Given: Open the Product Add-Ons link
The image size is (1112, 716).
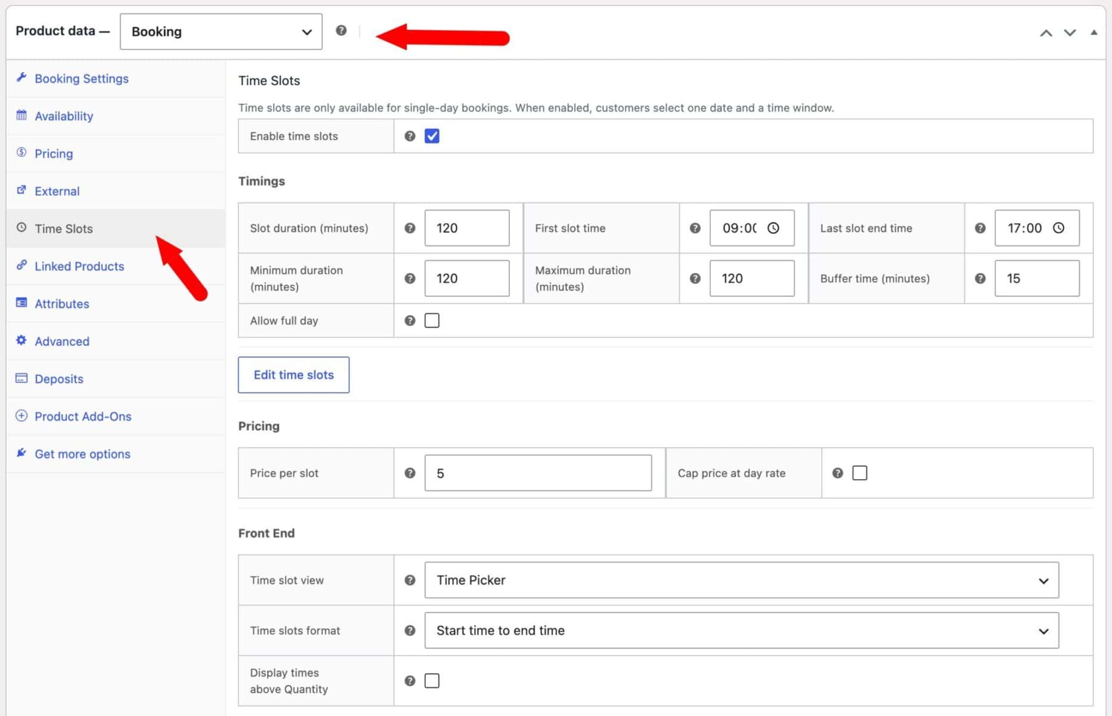Looking at the screenshot, I should [x=83, y=416].
